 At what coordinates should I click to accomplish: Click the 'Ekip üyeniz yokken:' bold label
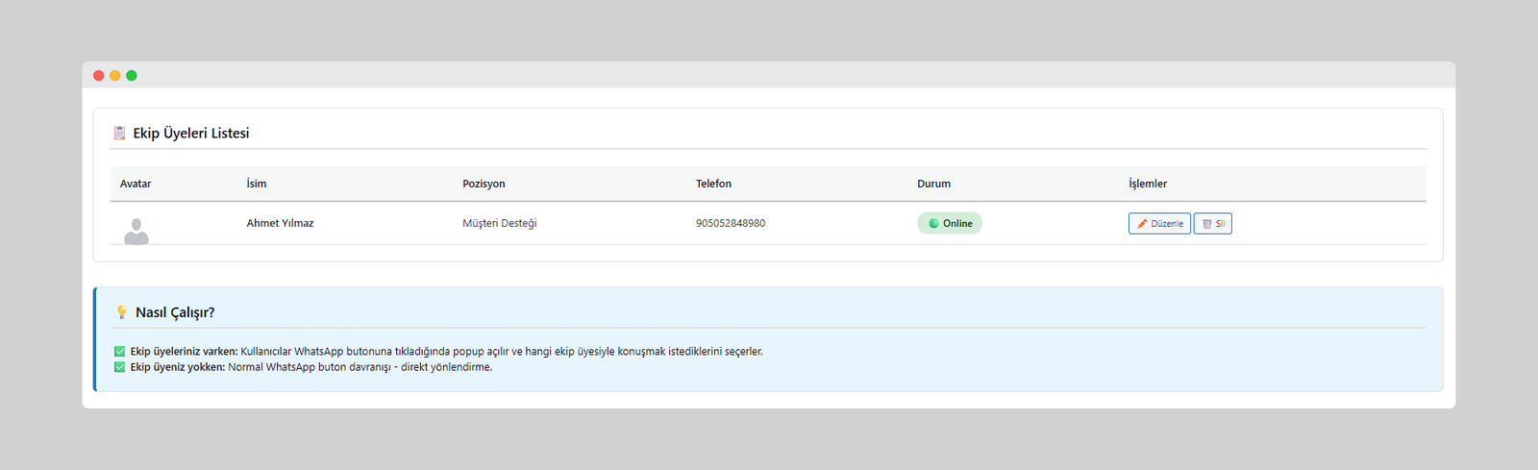178,367
